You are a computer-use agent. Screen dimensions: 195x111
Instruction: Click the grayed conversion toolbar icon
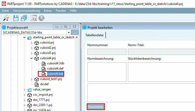(34, 18)
